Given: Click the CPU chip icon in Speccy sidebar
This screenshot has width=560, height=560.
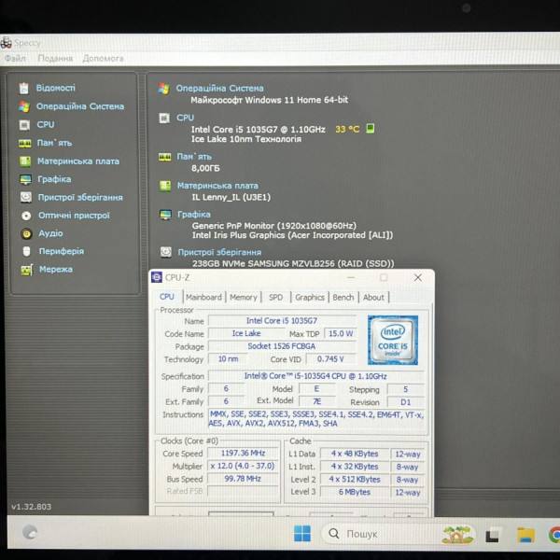Looking at the screenshot, I should pos(24,125).
